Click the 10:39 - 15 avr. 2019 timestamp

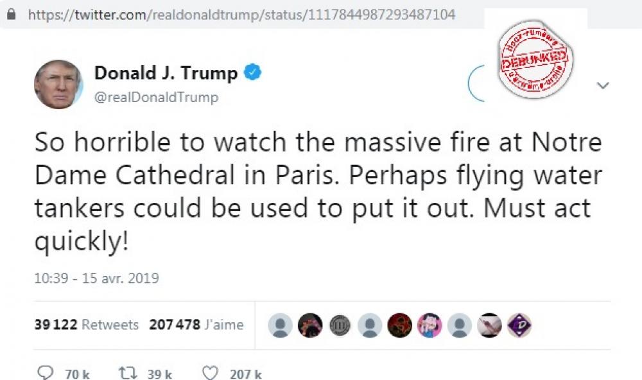pos(97,278)
